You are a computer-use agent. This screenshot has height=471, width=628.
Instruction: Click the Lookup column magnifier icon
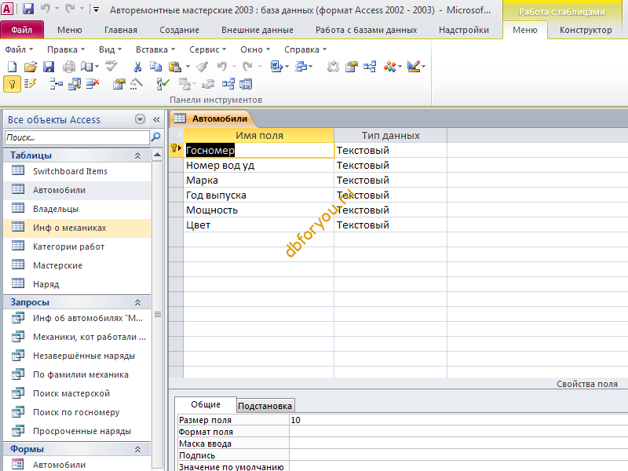click(75, 84)
